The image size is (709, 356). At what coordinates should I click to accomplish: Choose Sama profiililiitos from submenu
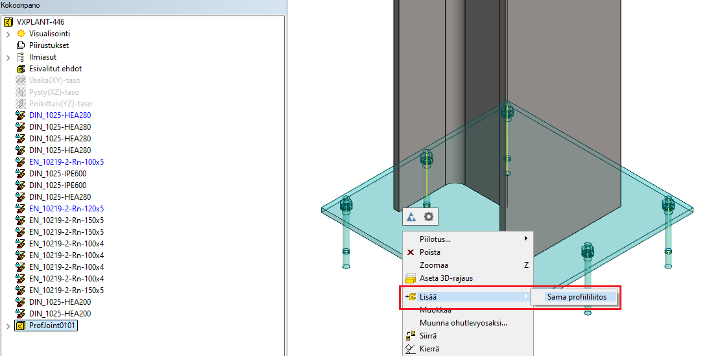pyautogui.click(x=576, y=297)
